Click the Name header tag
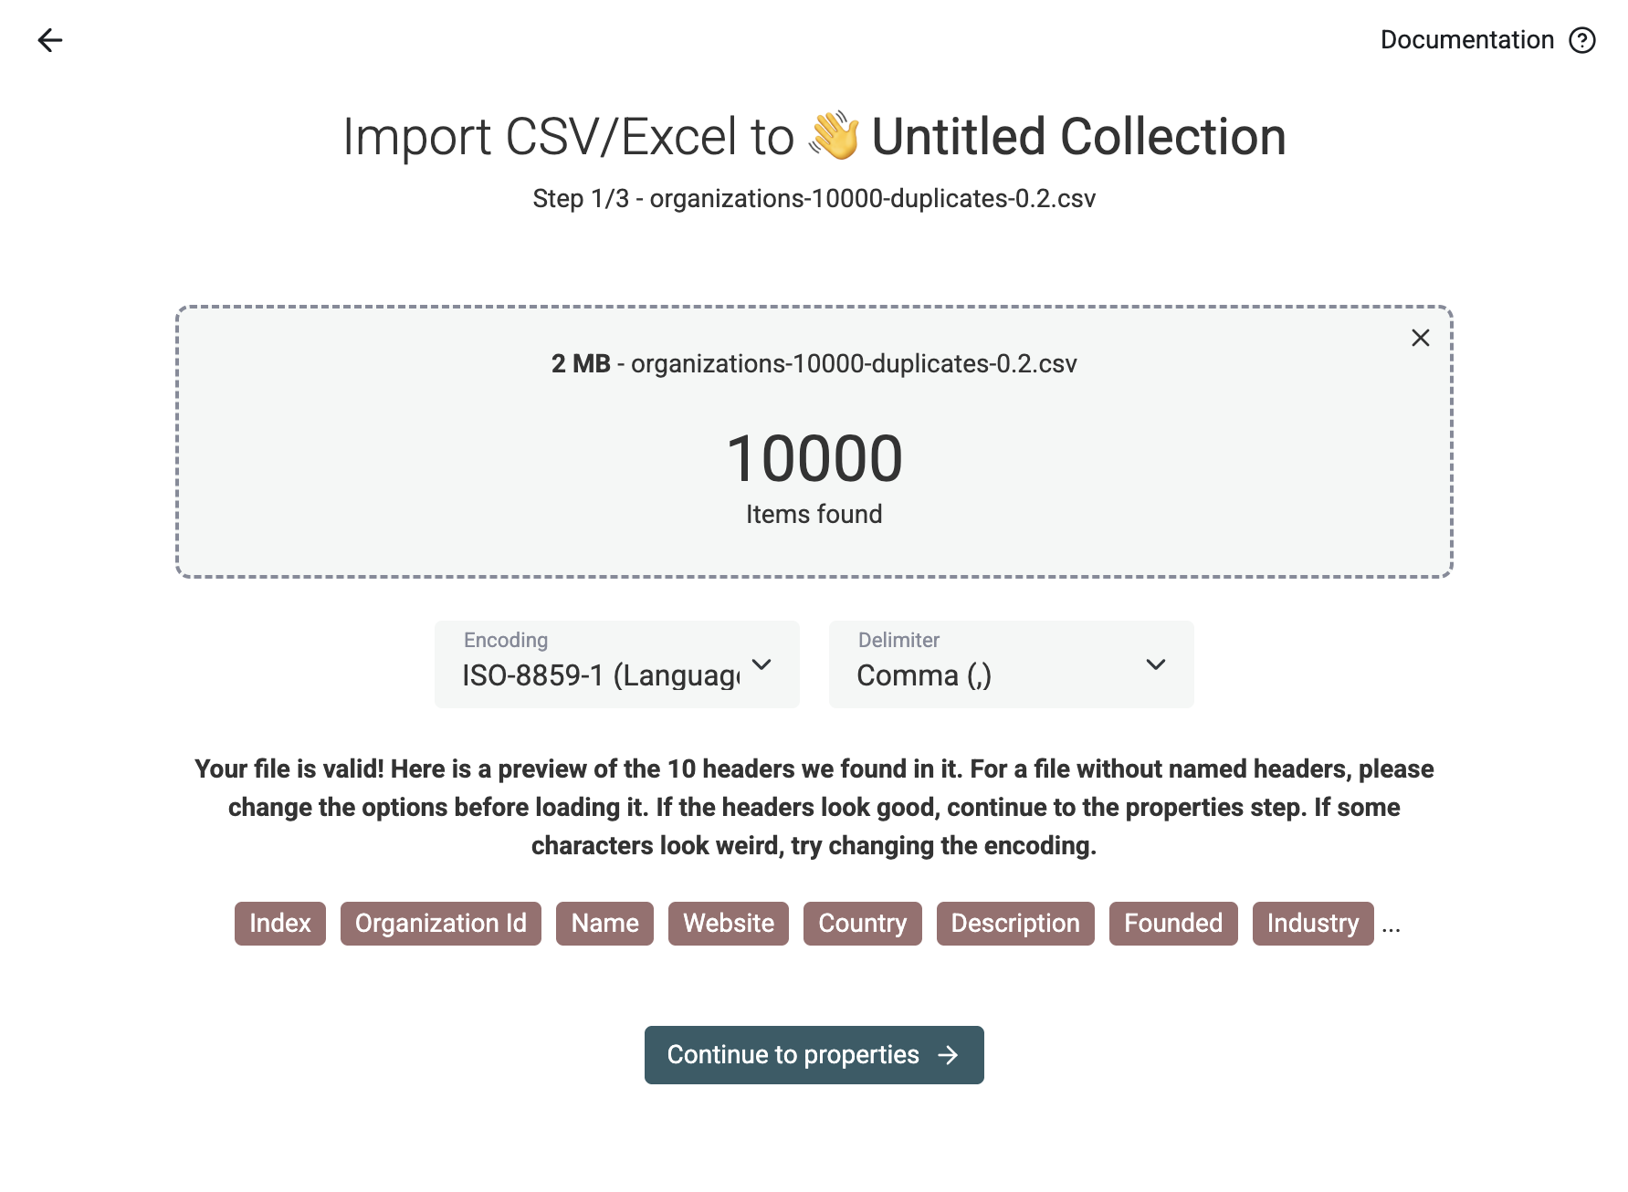 604,924
